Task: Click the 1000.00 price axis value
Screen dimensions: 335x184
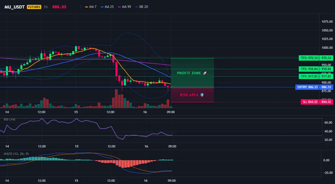Action: coord(327,48)
